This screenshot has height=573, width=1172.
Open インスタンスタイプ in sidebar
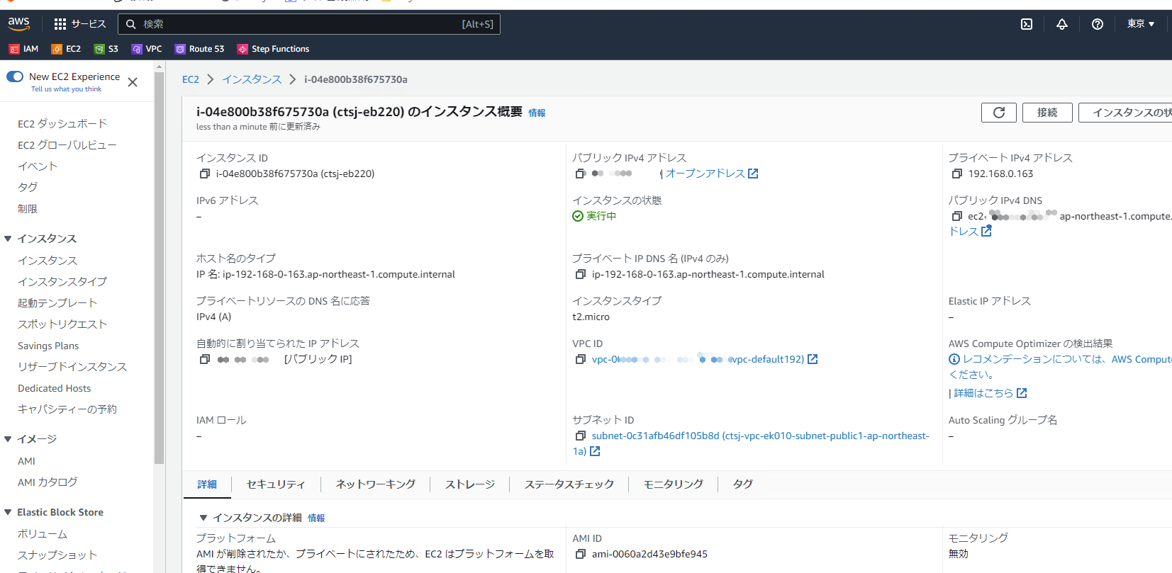click(x=62, y=282)
